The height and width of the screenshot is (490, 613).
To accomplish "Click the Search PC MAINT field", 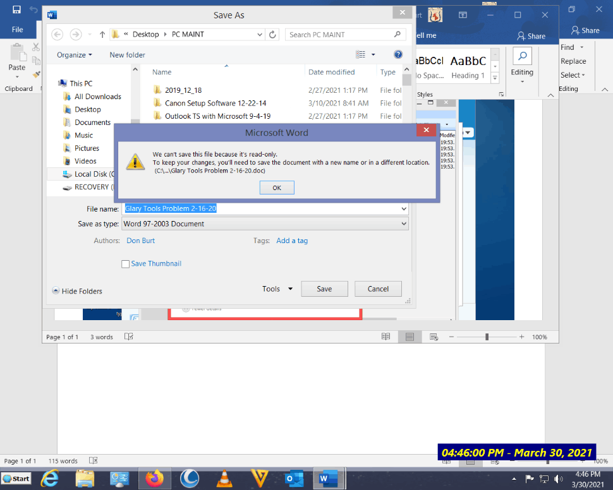I will pyautogui.click(x=346, y=35).
